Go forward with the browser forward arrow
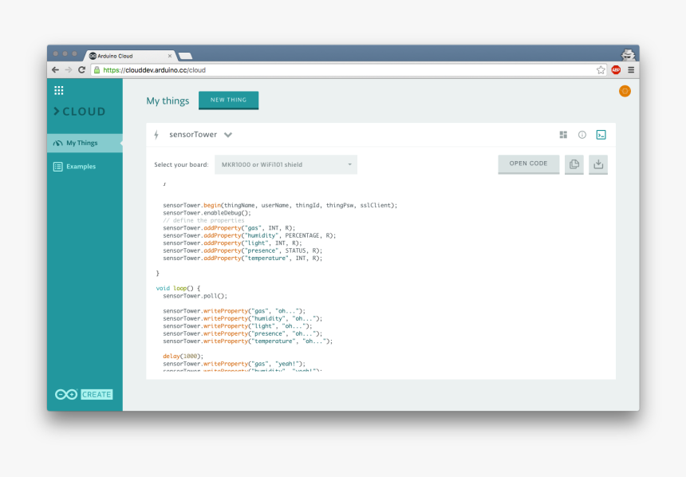Image resolution: width=686 pixels, height=477 pixels. point(69,70)
